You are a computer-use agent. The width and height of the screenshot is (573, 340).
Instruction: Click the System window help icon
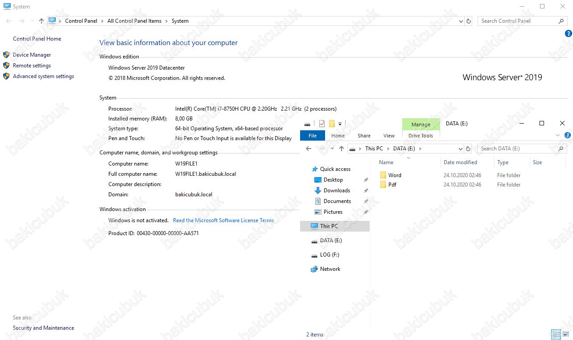tap(568, 33)
